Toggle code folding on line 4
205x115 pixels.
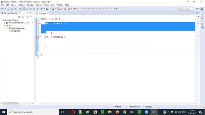tap(40, 23)
